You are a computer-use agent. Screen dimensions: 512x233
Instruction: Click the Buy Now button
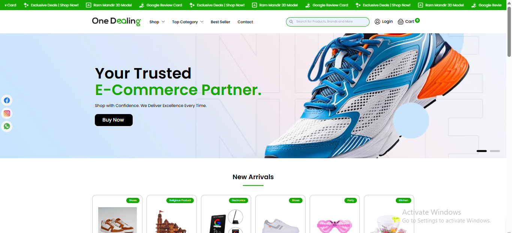pyautogui.click(x=114, y=120)
